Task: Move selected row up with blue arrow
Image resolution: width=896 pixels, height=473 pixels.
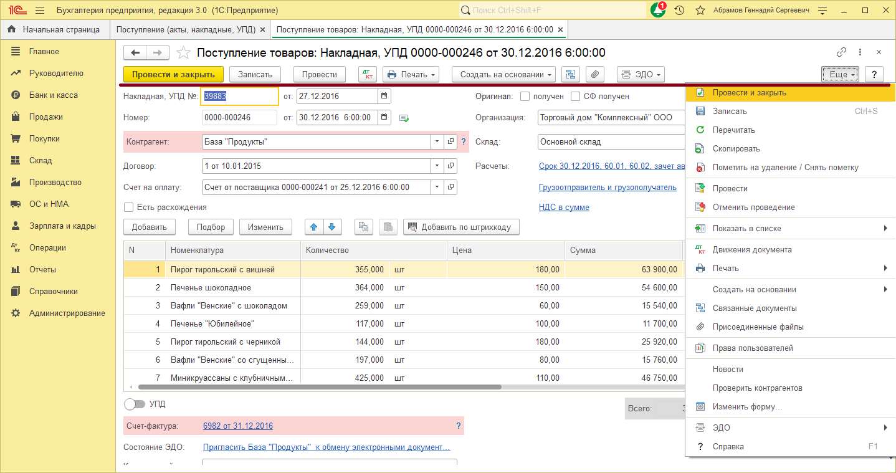Action: coord(313,226)
